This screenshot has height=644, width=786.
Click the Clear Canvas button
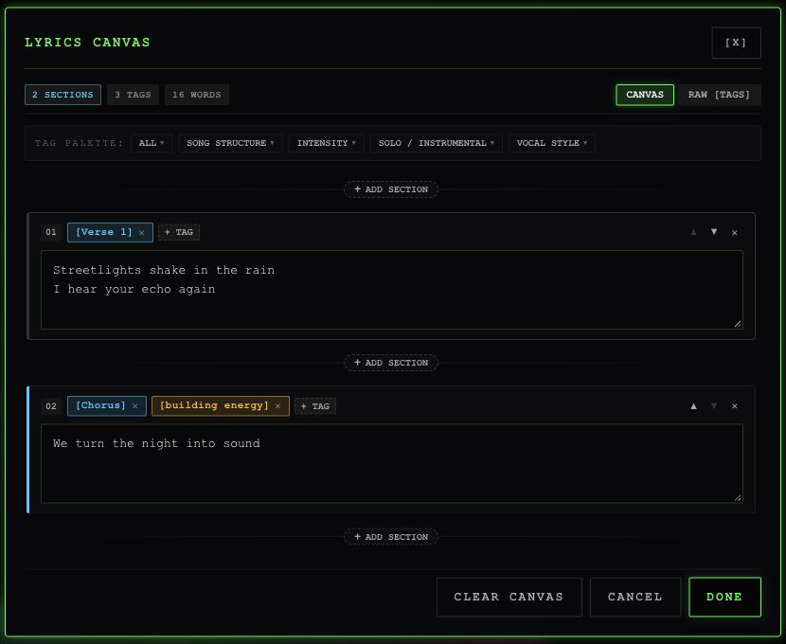point(509,597)
